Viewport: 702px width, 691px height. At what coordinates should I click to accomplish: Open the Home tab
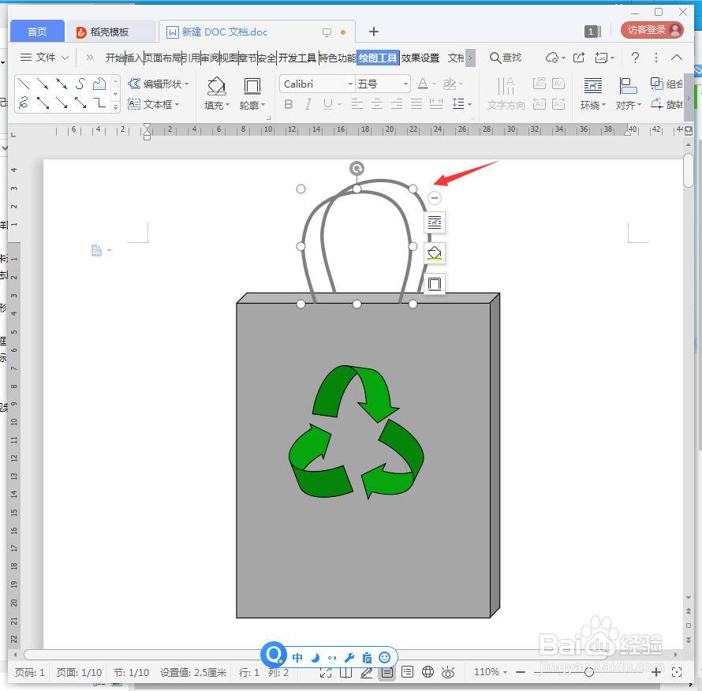pyautogui.click(x=37, y=32)
